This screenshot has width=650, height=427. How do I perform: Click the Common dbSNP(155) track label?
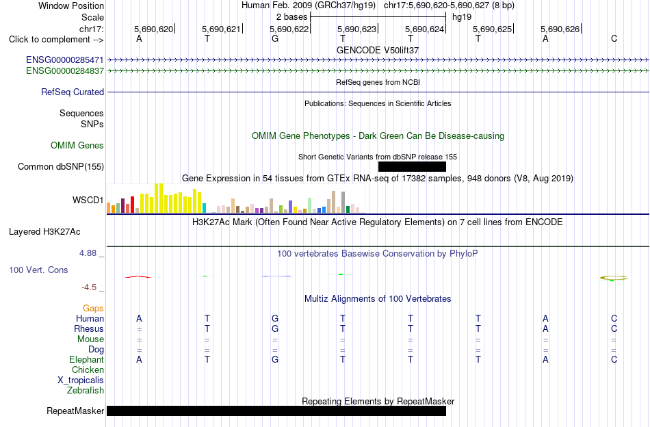click(x=60, y=167)
